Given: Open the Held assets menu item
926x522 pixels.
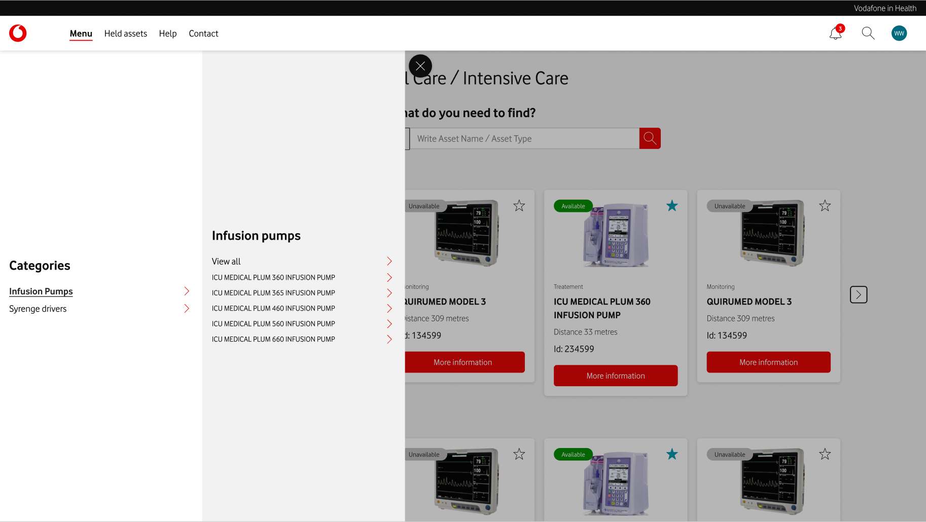Looking at the screenshot, I should click(125, 33).
